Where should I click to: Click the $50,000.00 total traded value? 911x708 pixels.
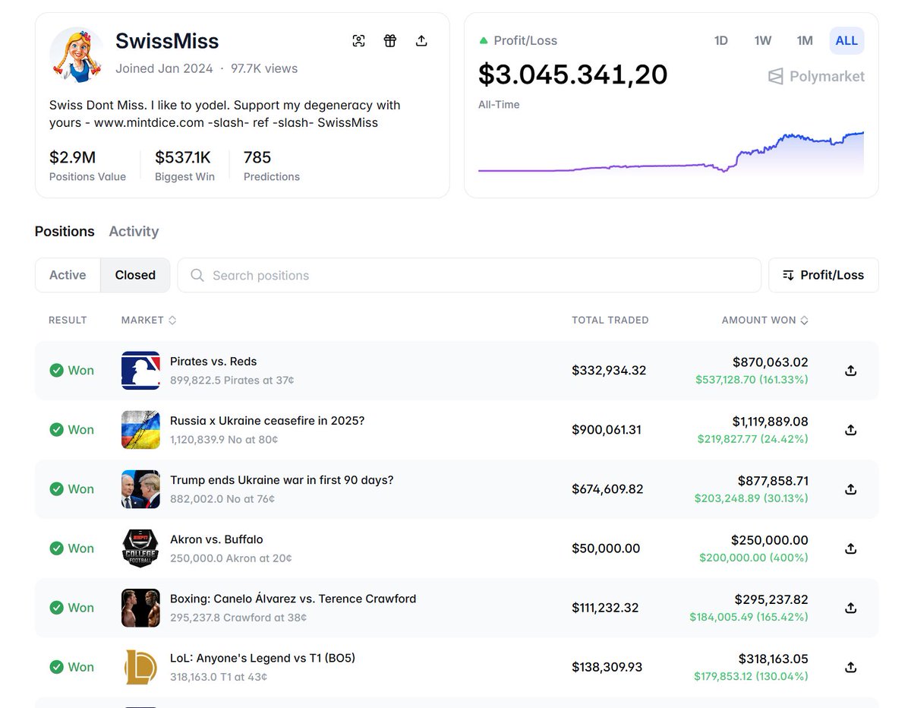606,548
